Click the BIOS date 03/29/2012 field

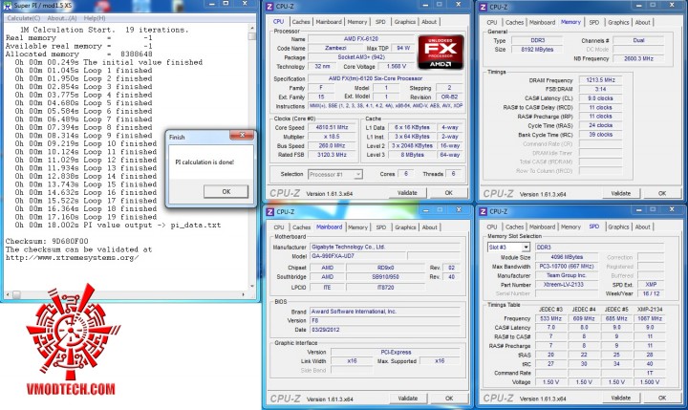click(385, 330)
